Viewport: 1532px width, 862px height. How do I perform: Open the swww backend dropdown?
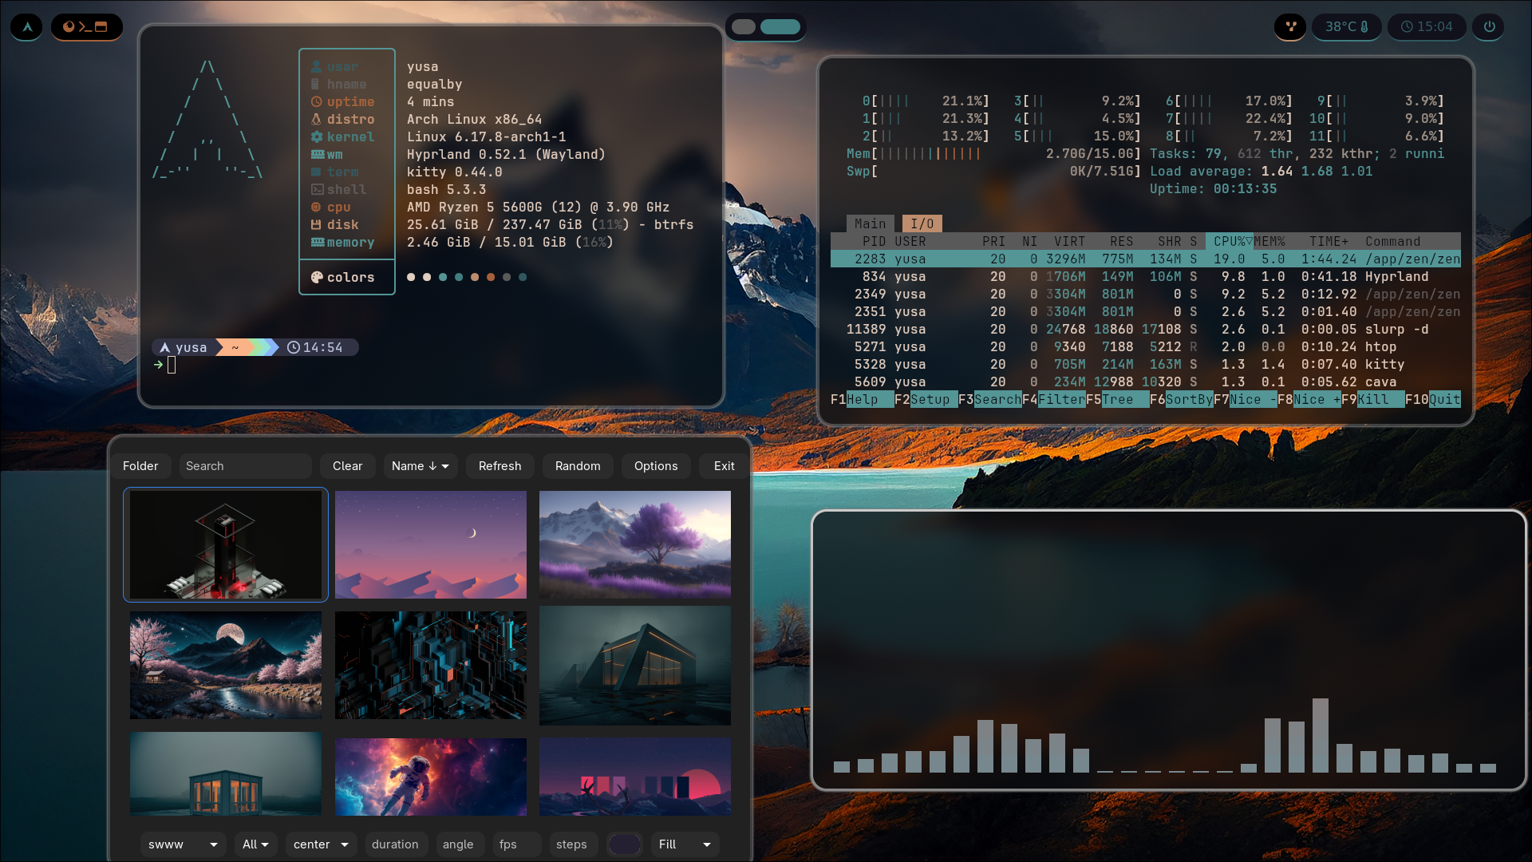coord(183,844)
